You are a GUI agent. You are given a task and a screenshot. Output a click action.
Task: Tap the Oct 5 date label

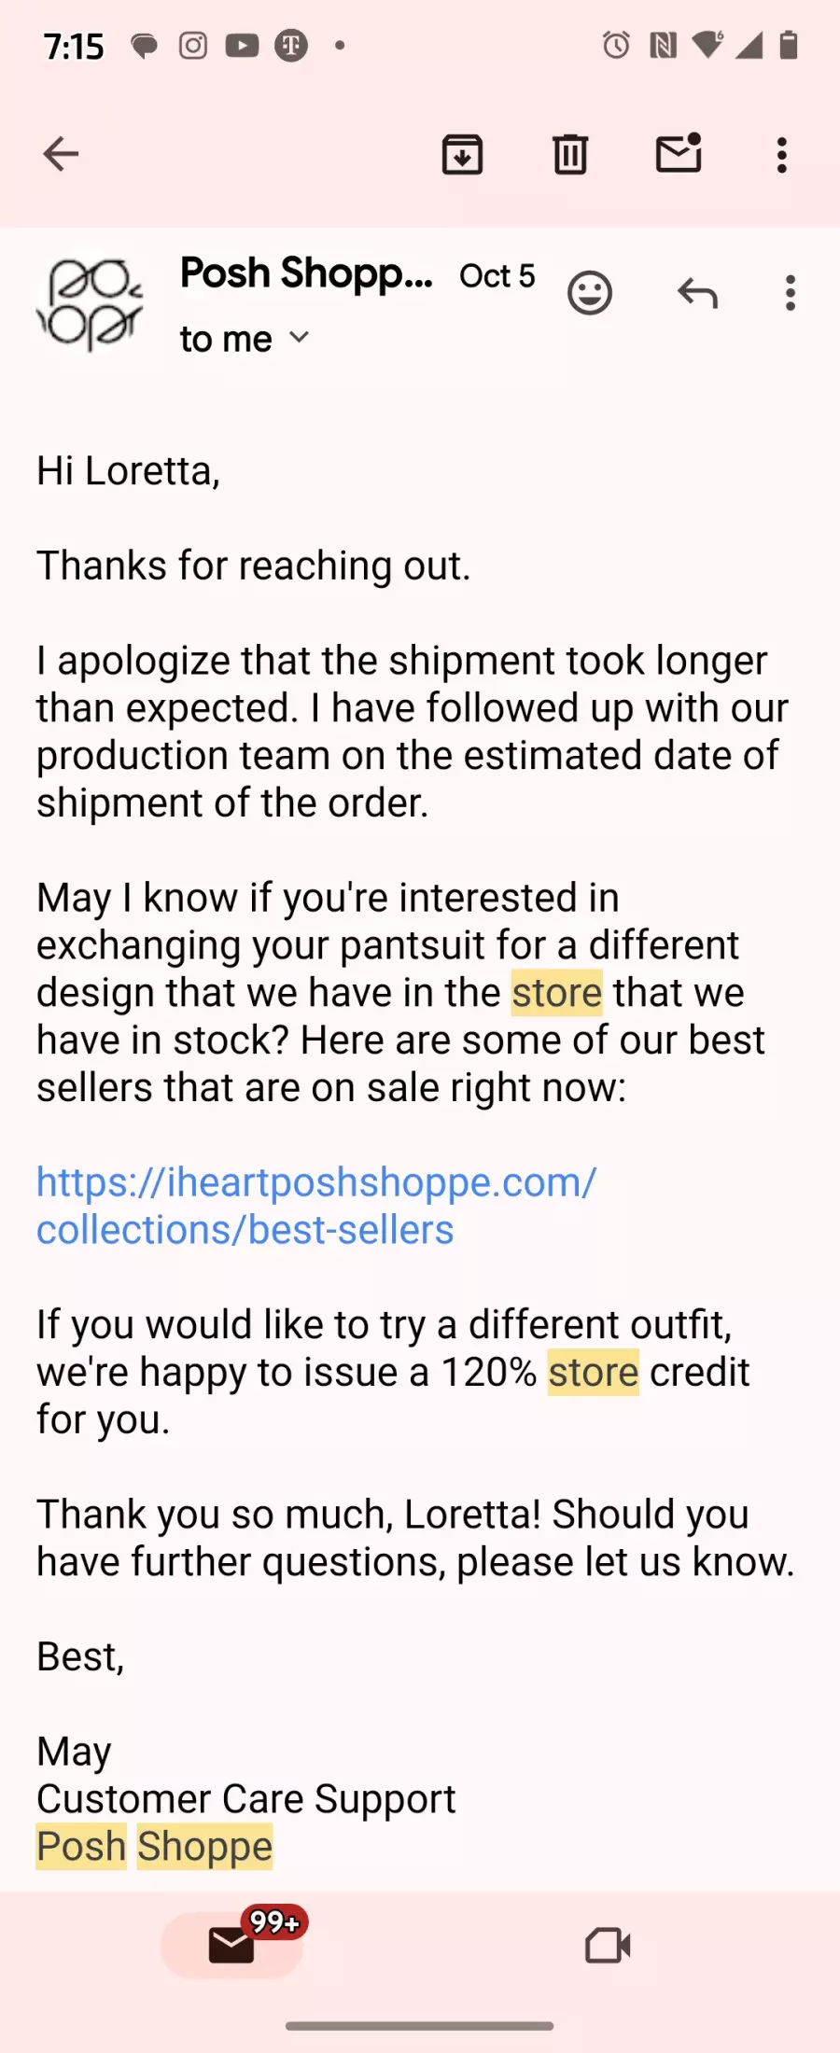click(x=497, y=276)
